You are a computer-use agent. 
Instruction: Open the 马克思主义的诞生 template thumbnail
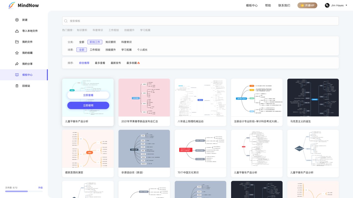[x=313, y=98]
